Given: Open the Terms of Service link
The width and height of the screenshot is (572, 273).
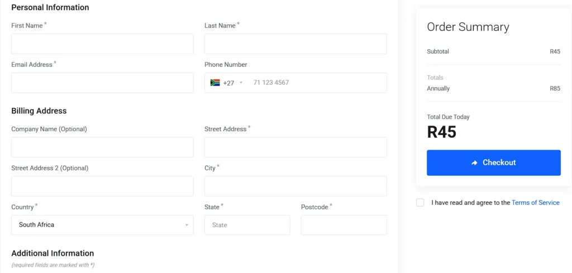Looking at the screenshot, I should coord(535,203).
